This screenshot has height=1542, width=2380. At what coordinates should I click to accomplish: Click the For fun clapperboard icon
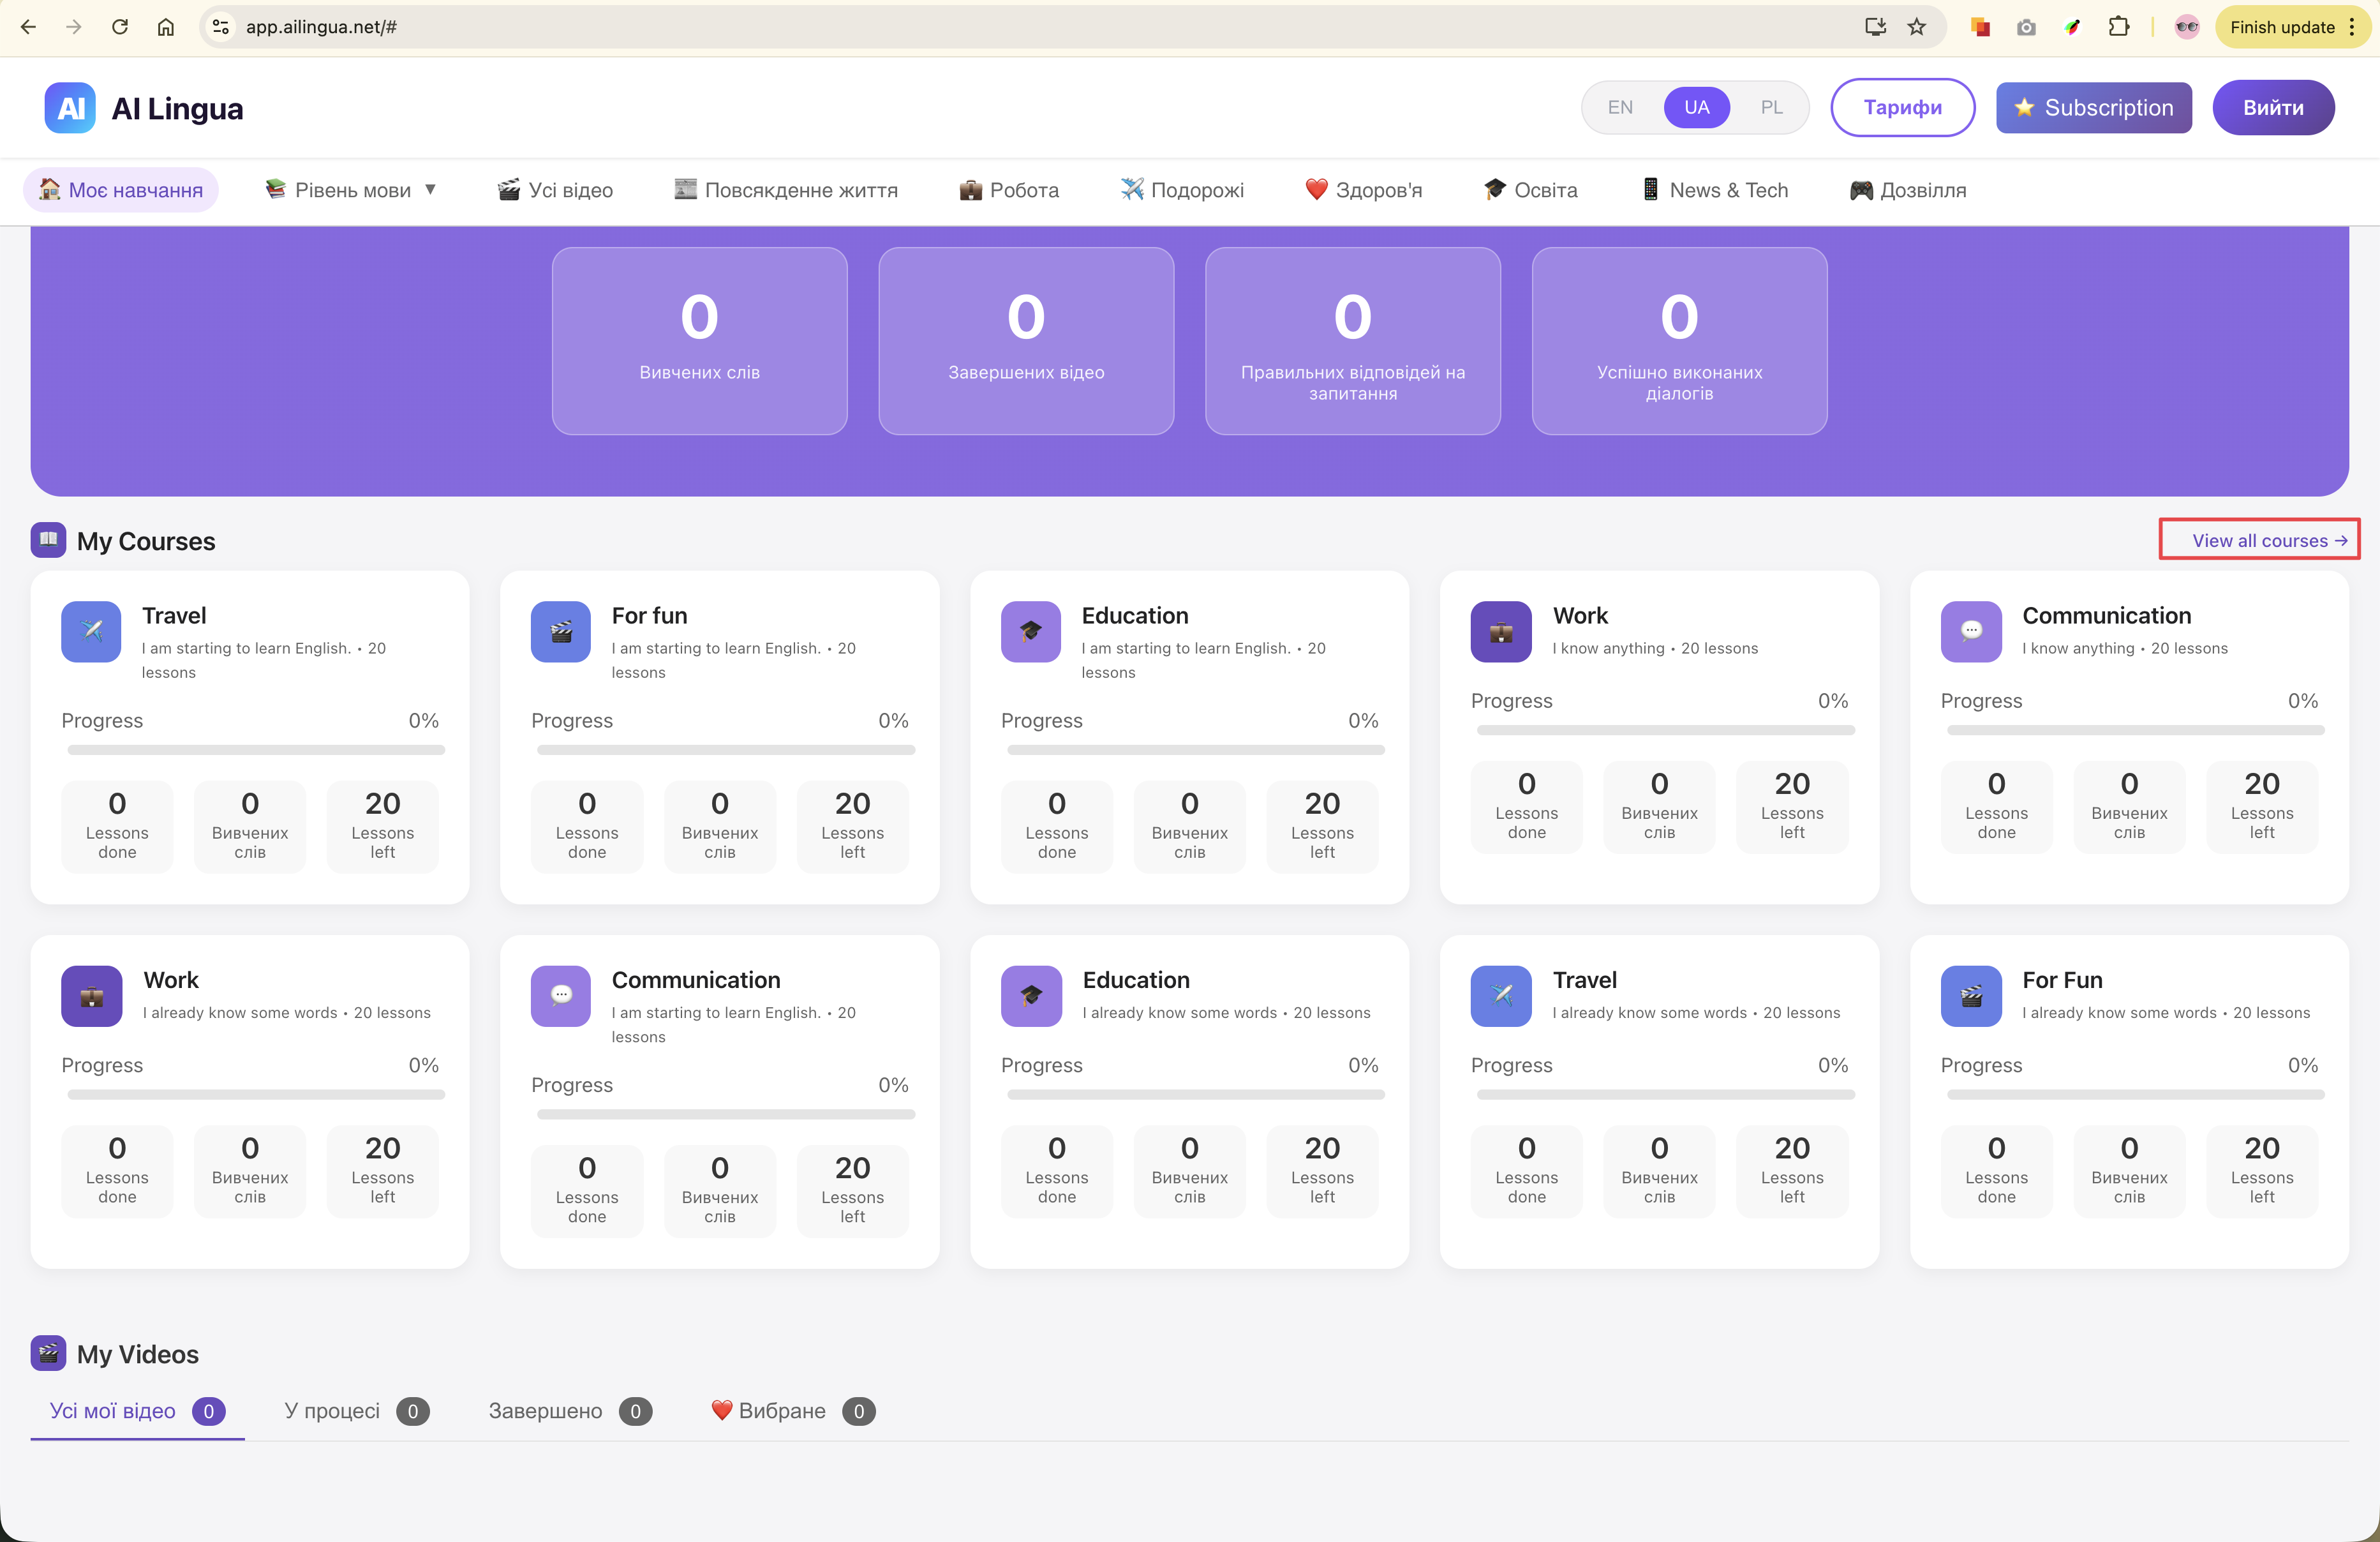[x=561, y=631]
